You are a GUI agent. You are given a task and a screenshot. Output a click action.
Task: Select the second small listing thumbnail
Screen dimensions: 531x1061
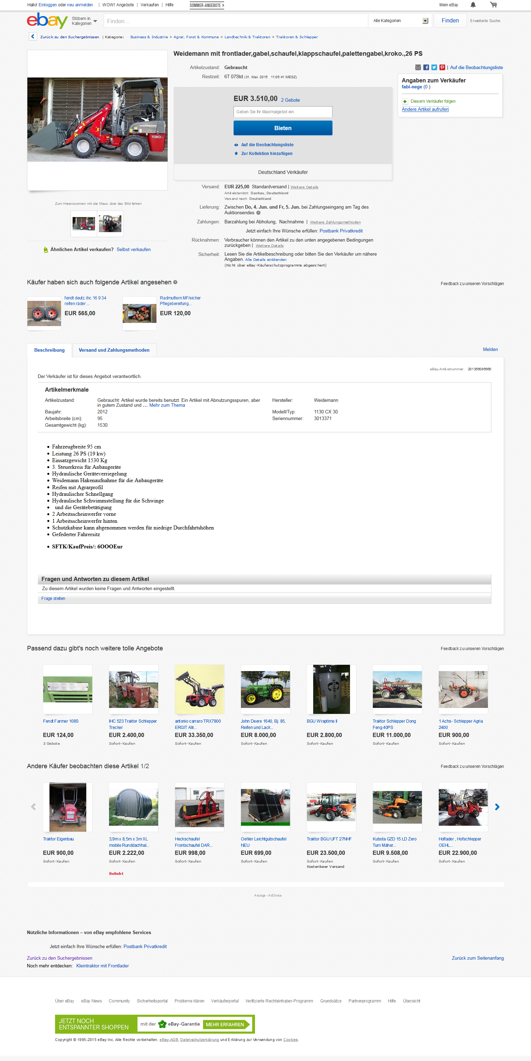click(x=110, y=224)
